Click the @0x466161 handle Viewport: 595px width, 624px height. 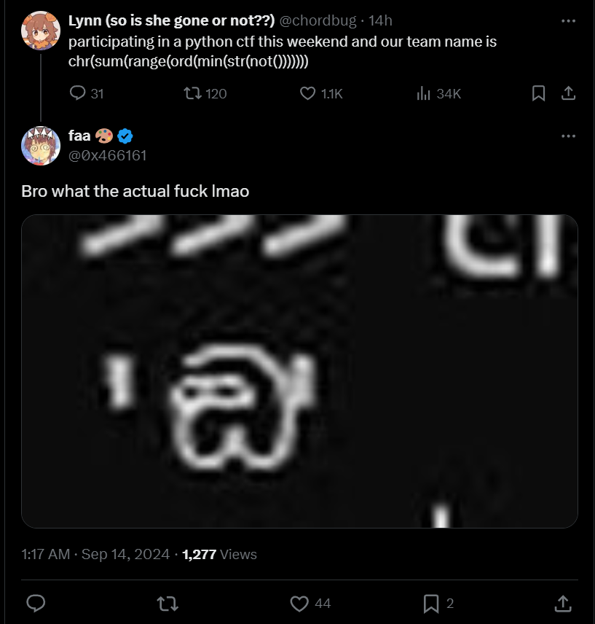[x=107, y=155]
